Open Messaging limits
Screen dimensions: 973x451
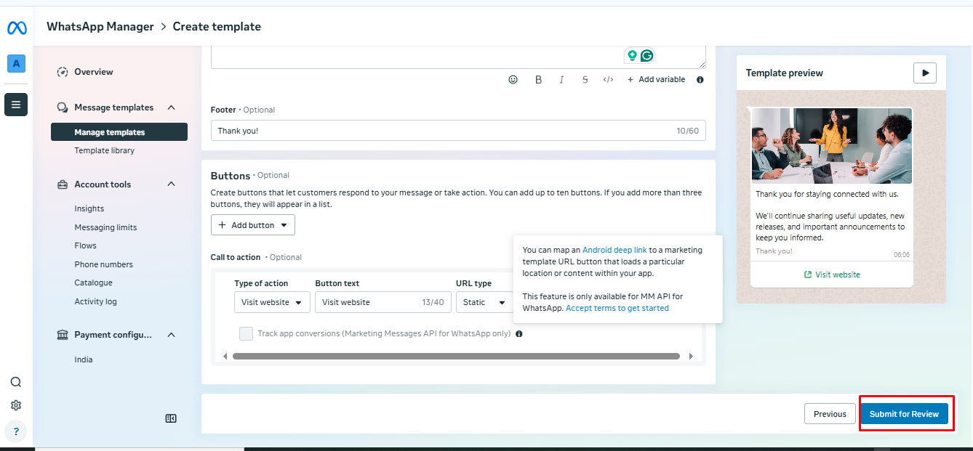click(105, 227)
